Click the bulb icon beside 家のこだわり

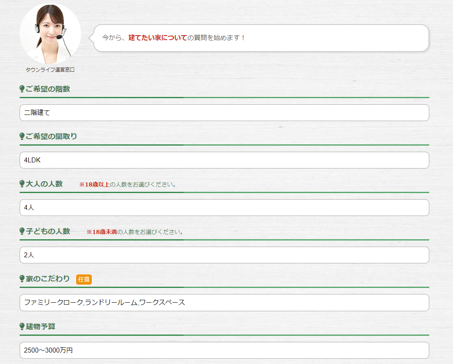click(x=22, y=279)
